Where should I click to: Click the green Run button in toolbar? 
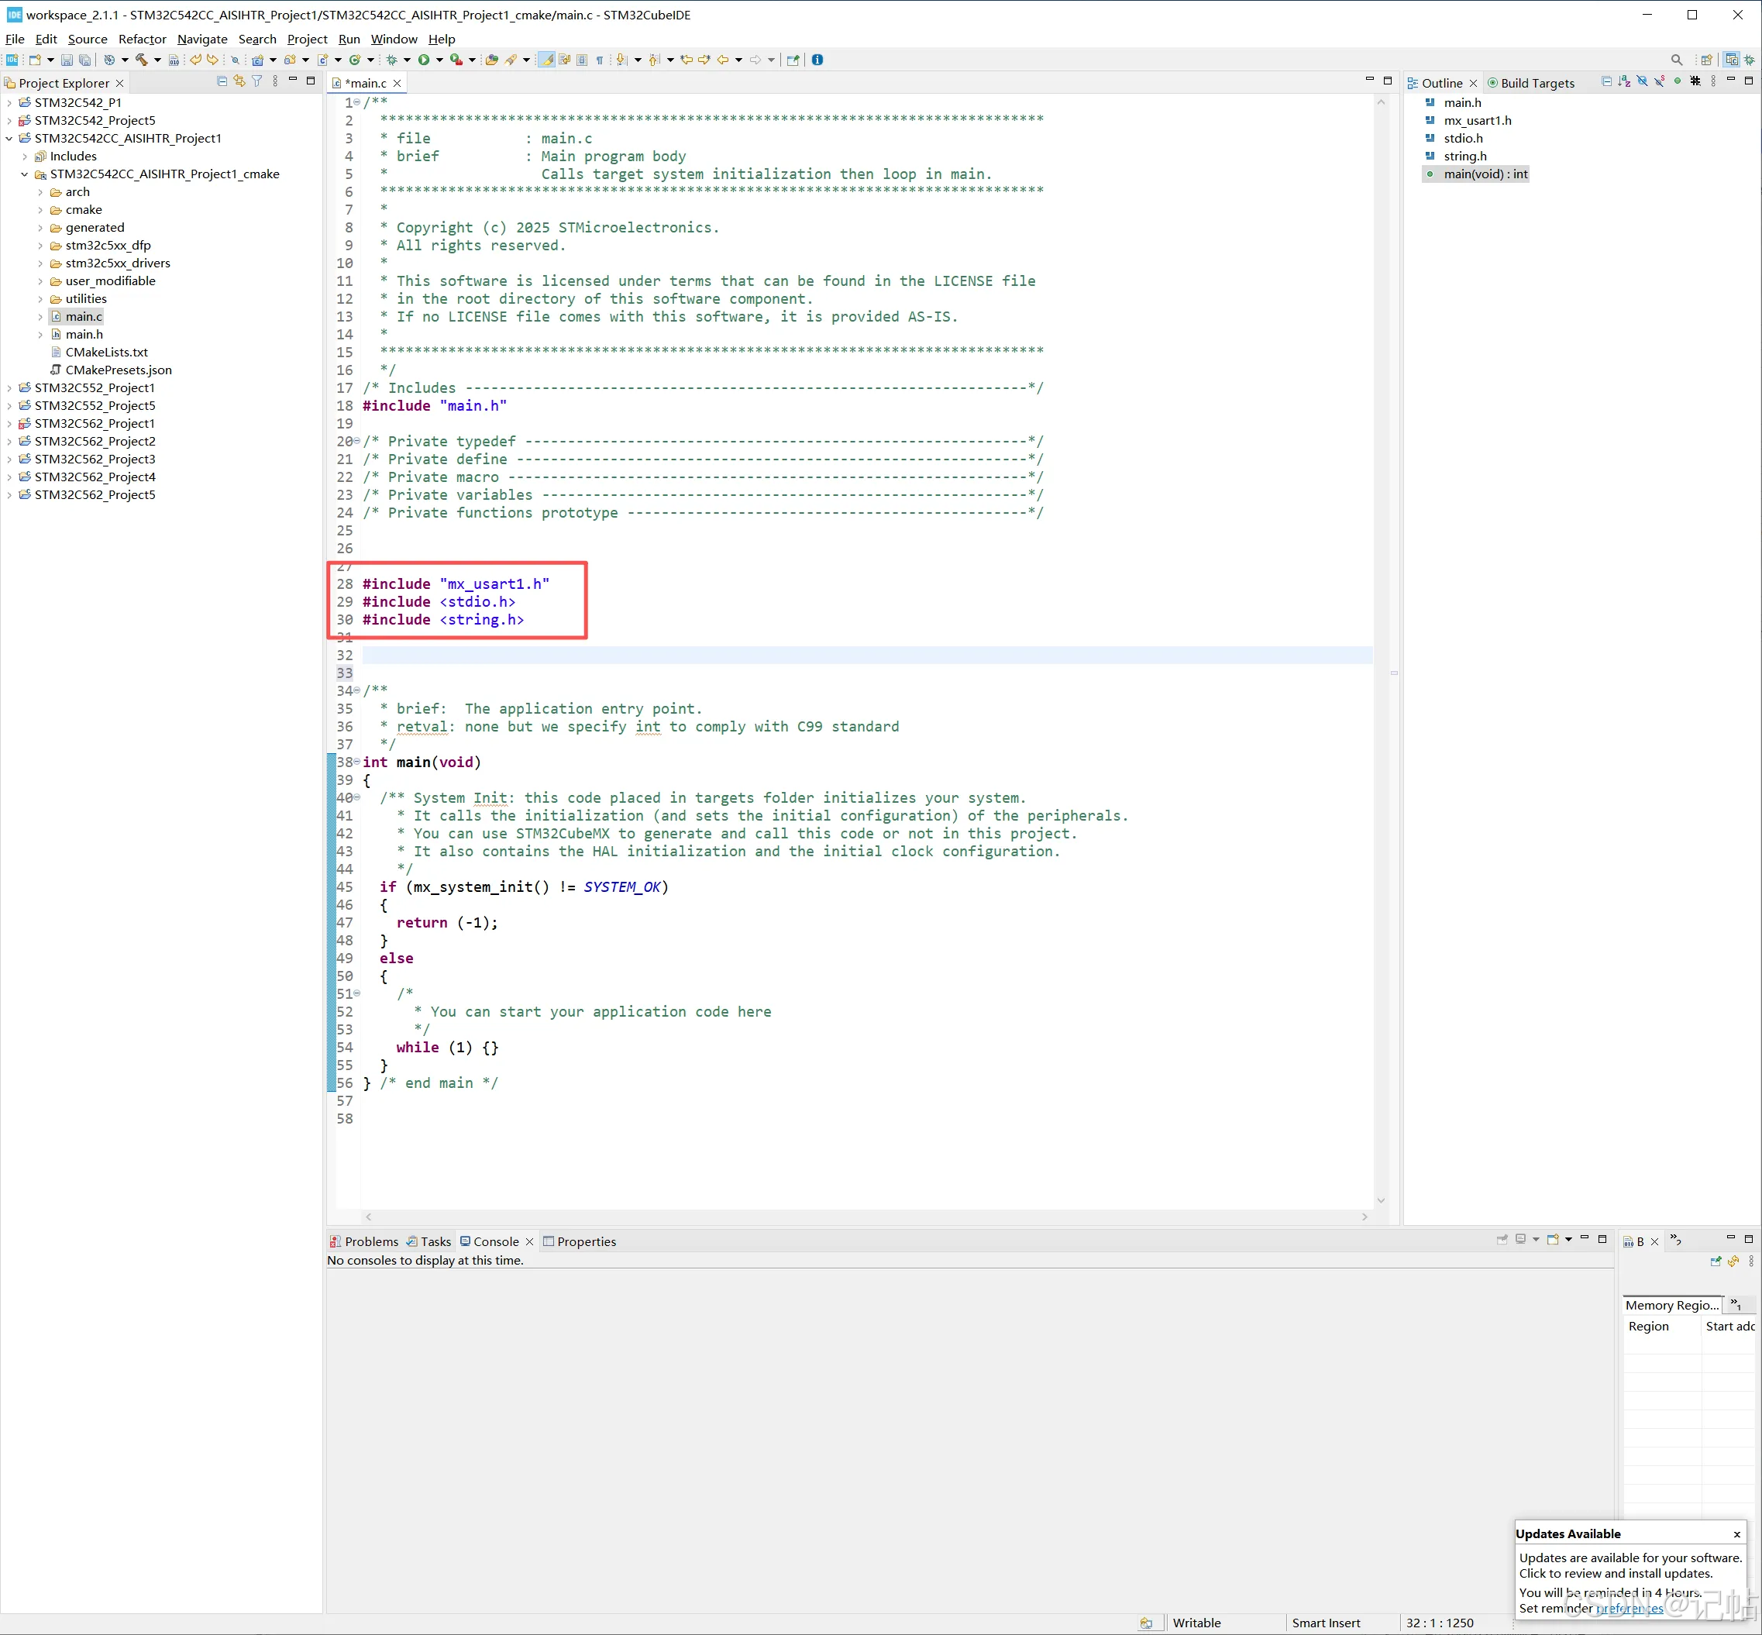tap(424, 60)
